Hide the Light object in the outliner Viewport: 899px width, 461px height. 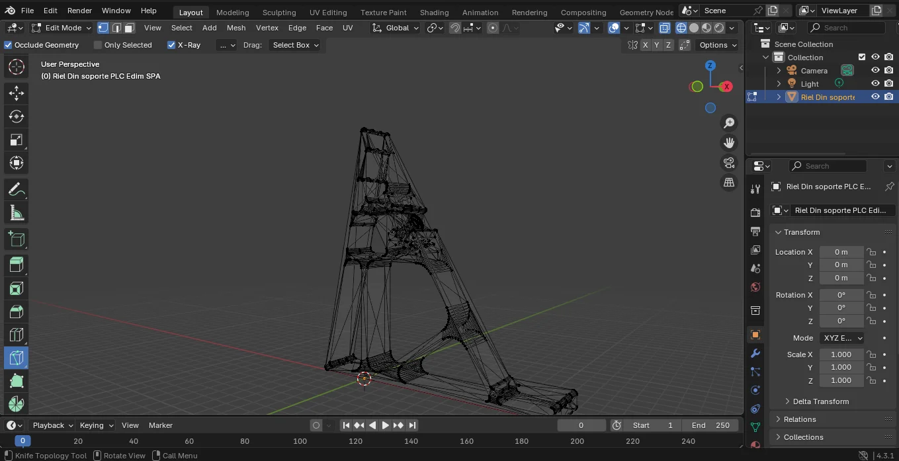(x=875, y=83)
